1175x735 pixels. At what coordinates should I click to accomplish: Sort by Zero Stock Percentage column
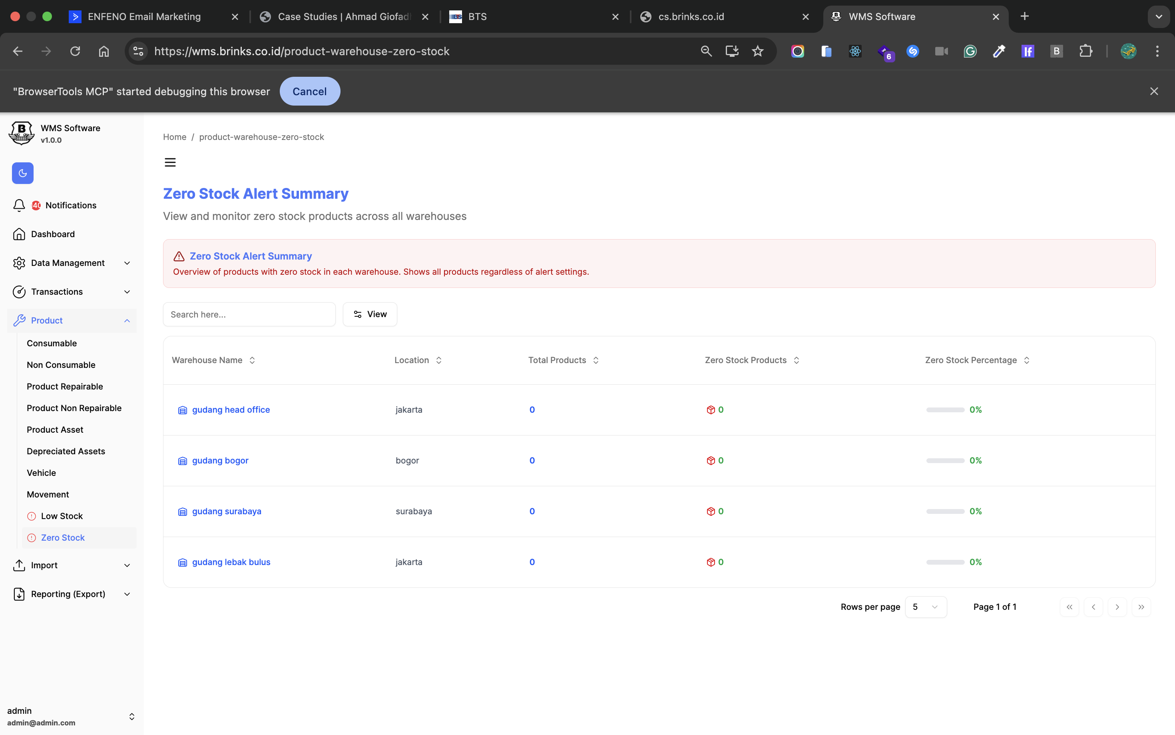(977, 360)
